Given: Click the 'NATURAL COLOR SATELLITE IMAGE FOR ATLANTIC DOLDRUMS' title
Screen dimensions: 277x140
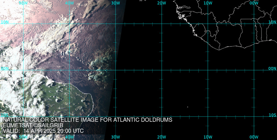Looking at the screenshot, I should click(x=88, y=120).
